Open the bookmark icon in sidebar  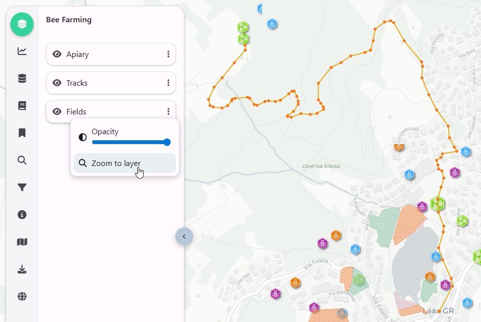22,133
